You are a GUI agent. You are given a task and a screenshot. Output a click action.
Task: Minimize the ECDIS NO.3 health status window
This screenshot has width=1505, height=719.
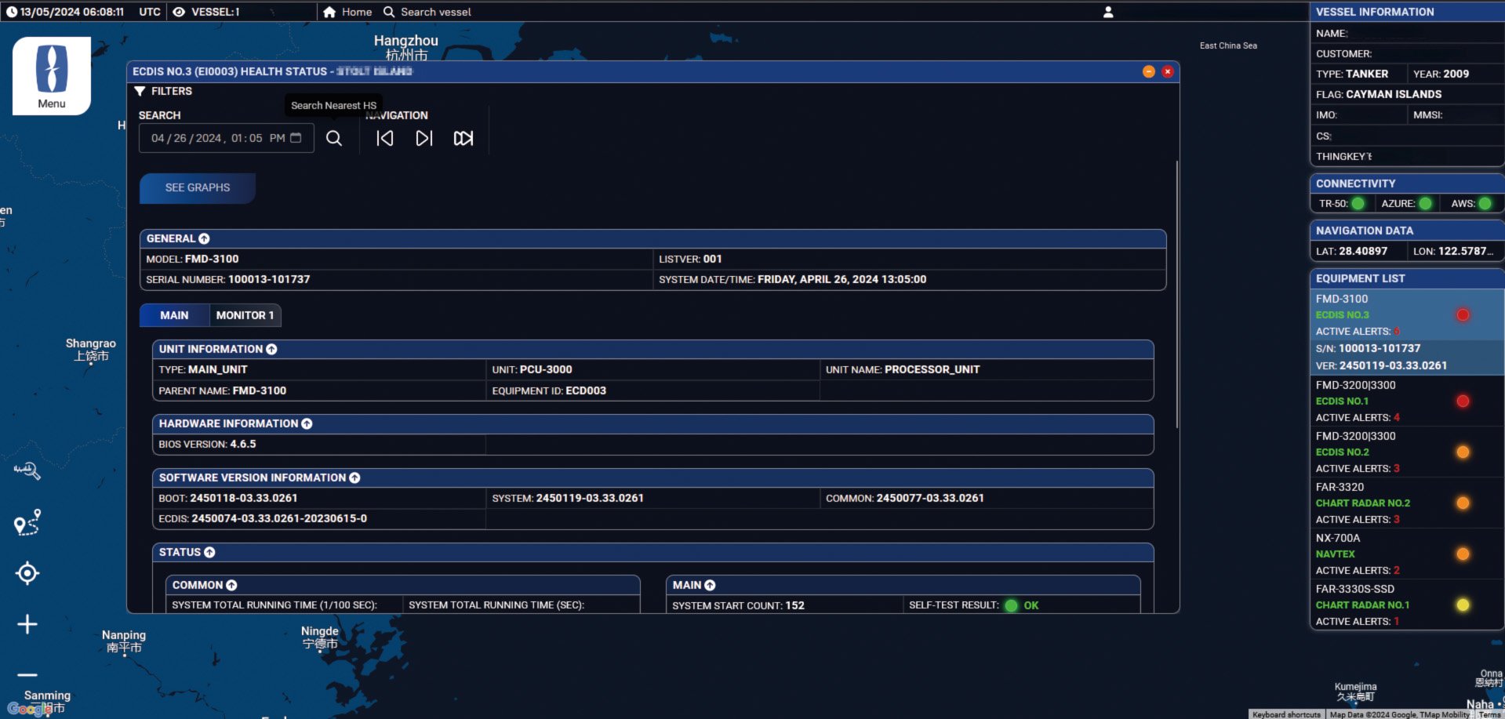click(1149, 71)
